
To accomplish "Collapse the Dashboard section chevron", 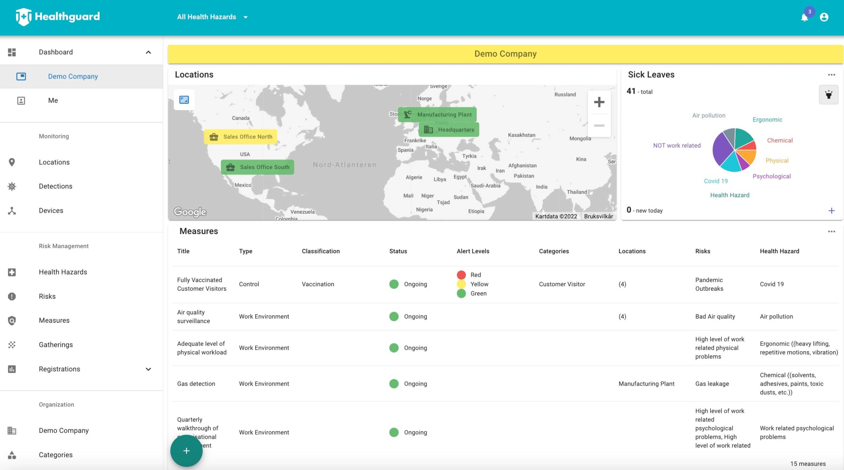I will tap(148, 52).
